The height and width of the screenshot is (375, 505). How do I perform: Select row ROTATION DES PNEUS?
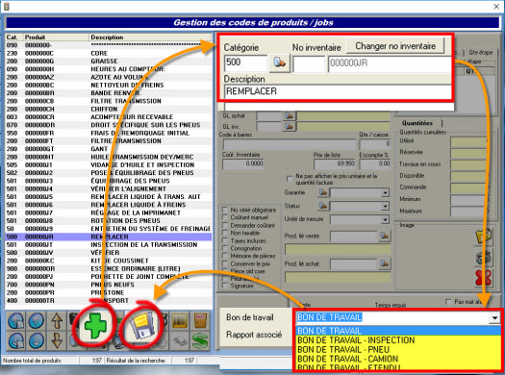[108, 221]
